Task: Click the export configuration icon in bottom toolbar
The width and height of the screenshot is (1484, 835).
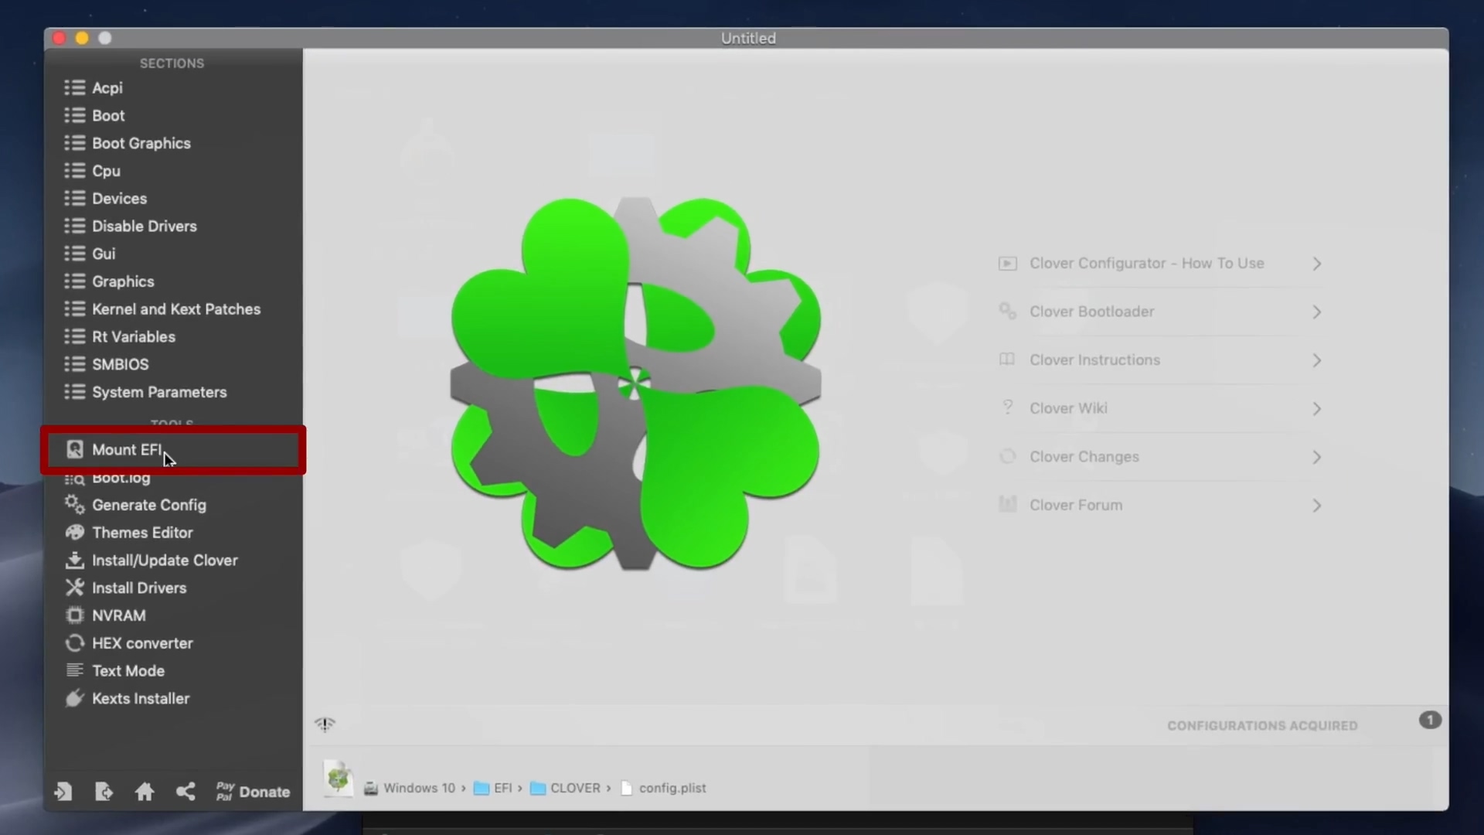Action: tap(104, 792)
